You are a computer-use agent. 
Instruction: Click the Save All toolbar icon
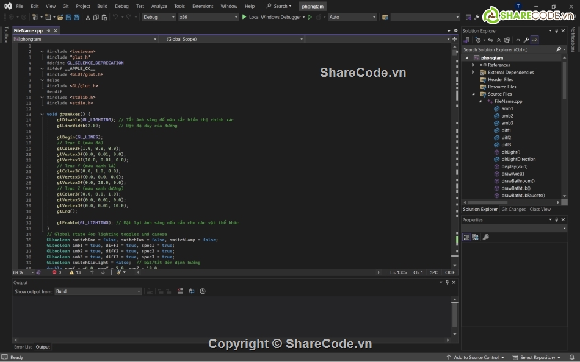click(76, 17)
